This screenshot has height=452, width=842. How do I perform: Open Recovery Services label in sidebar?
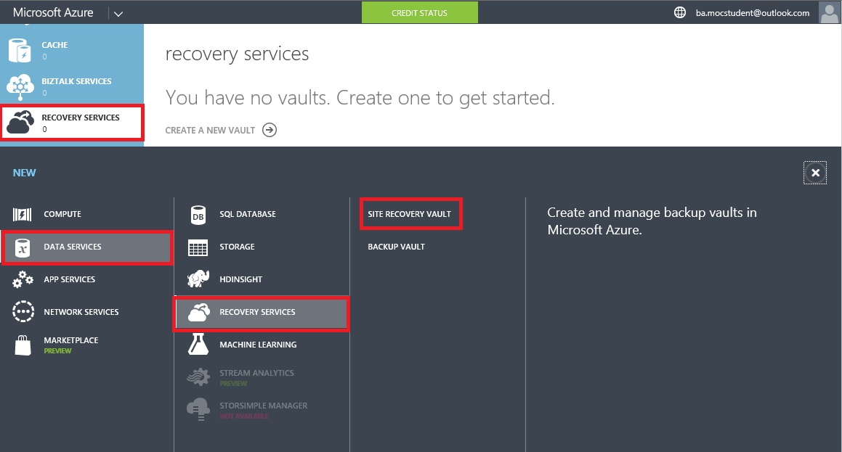pos(81,118)
